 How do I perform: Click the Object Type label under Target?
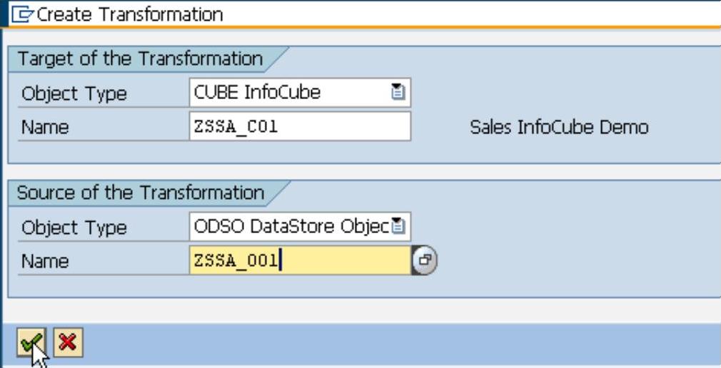tap(74, 93)
